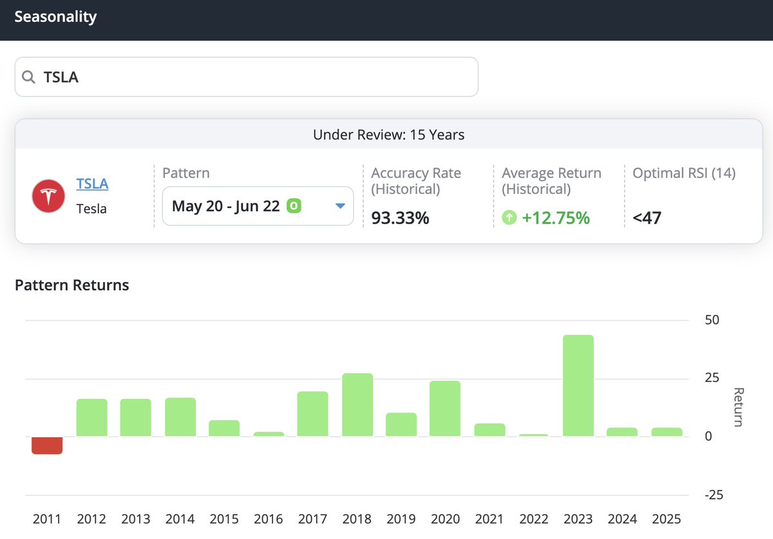Click the Average Return (Historical) label
The image size is (773, 539).
pyautogui.click(x=551, y=181)
